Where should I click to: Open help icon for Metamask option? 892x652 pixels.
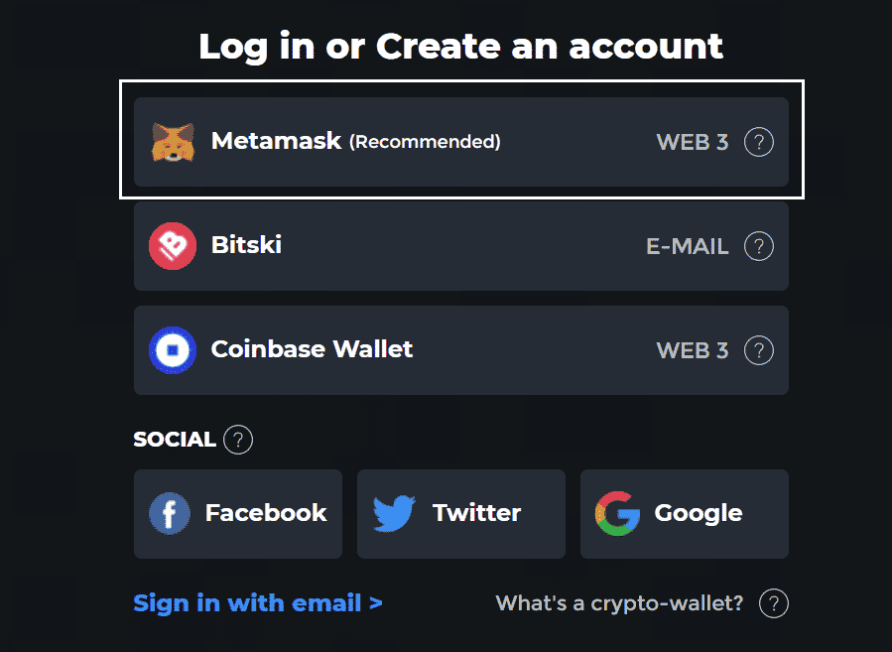click(x=759, y=142)
